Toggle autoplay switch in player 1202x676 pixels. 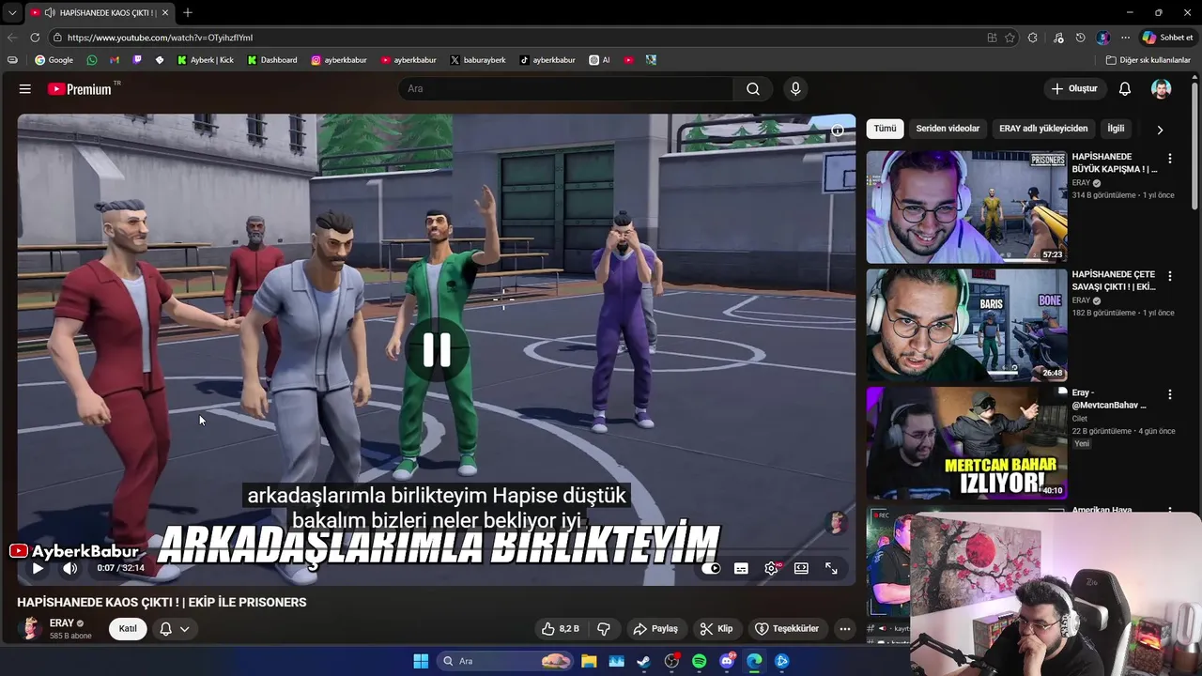711,568
